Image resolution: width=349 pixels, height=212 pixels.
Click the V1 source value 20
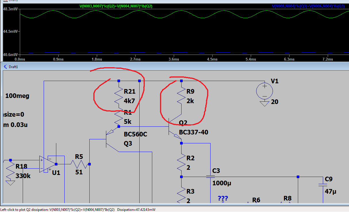(275, 102)
